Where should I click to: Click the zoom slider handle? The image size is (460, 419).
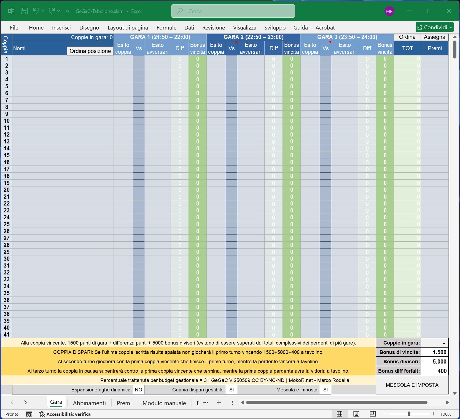pos(409,414)
